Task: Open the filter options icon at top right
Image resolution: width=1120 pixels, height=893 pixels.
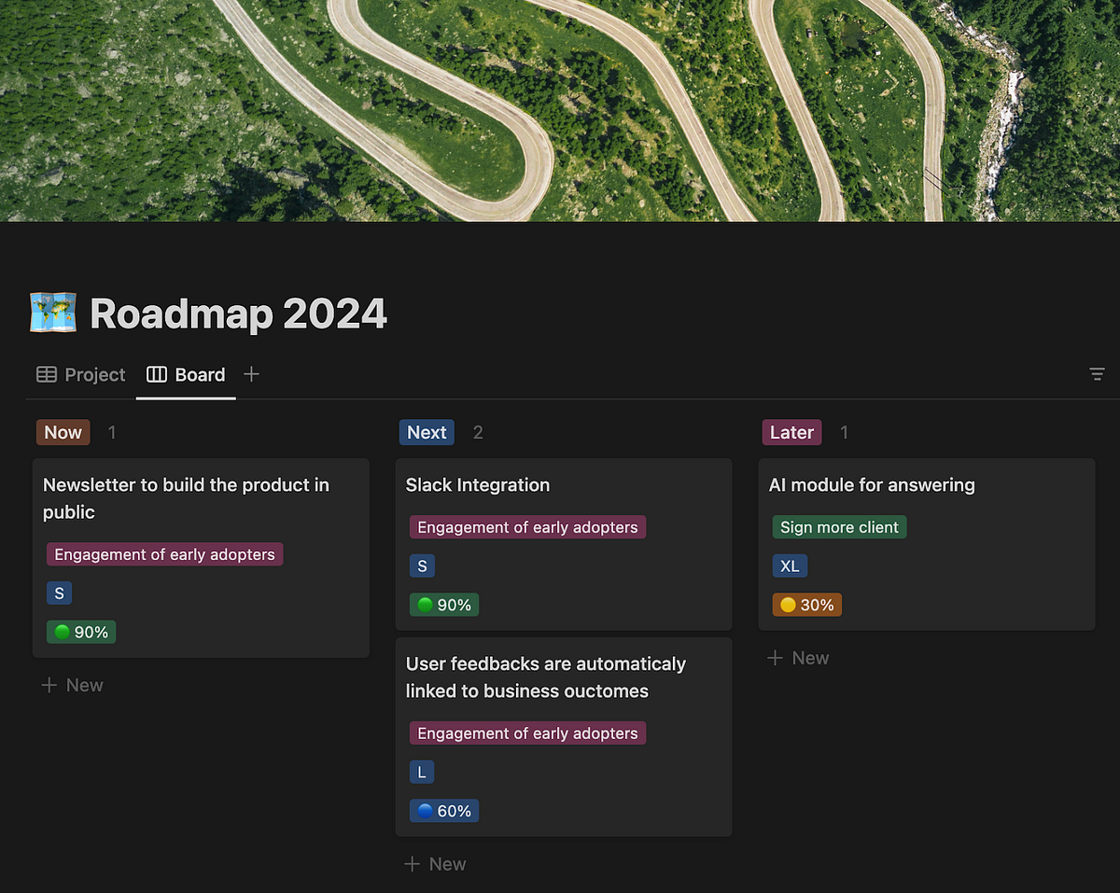Action: pyautogui.click(x=1097, y=374)
